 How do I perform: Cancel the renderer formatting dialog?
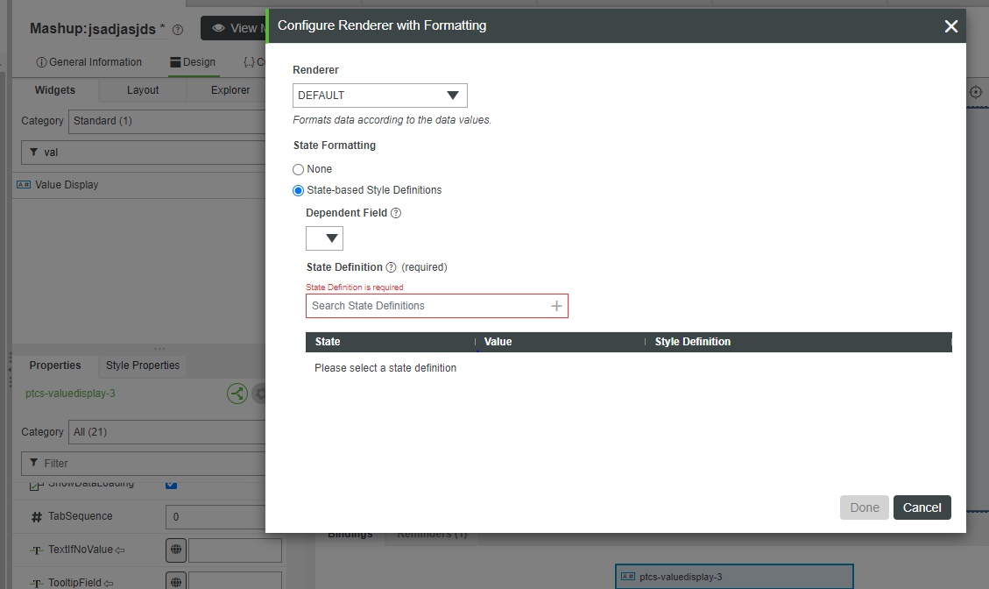(922, 507)
